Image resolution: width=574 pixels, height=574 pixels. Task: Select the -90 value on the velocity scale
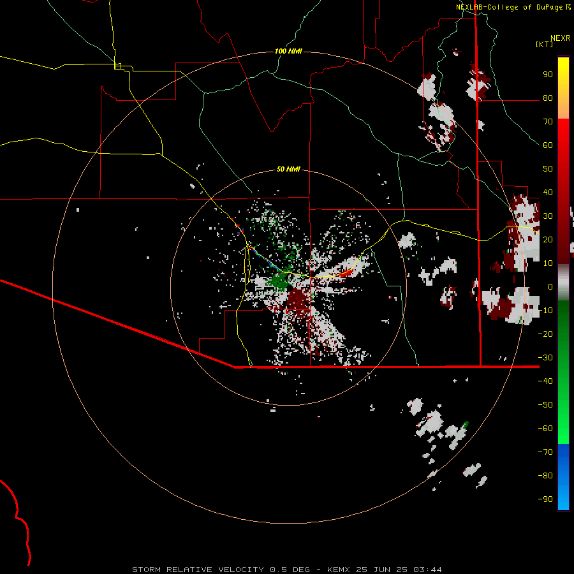pos(545,499)
